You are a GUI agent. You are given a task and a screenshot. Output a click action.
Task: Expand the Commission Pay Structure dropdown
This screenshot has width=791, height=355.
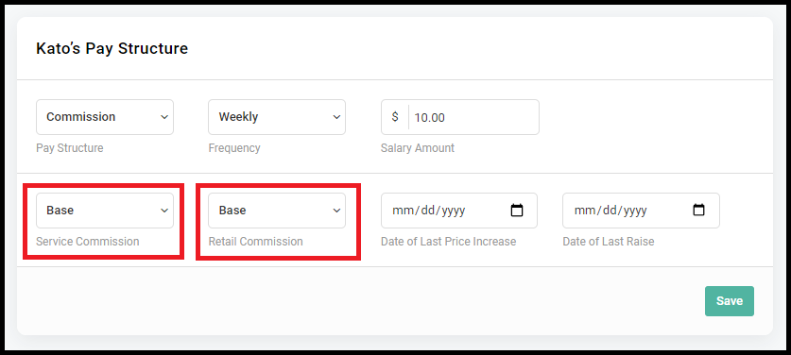tap(105, 117)
